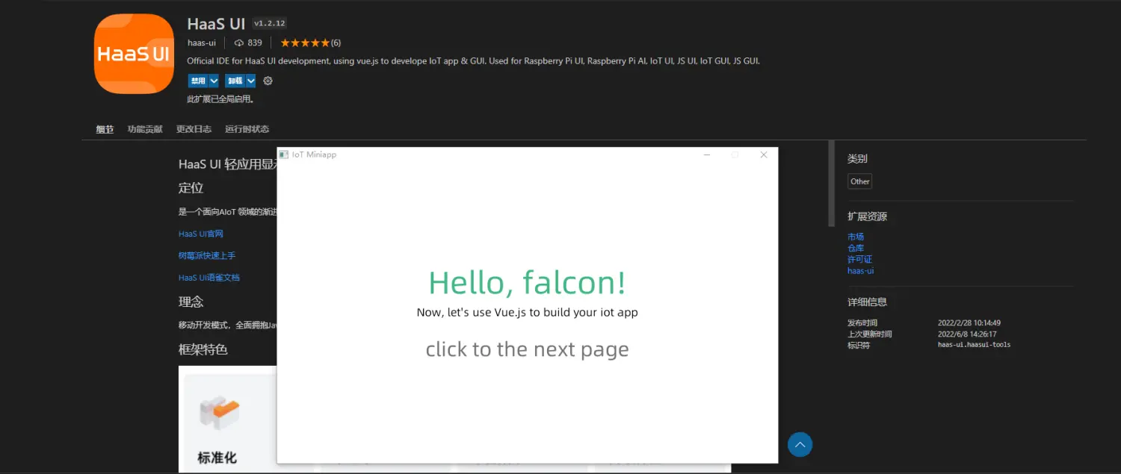The width and height of the screenshot is (1121, 474).
Task: Click the 框架特色 heading
Action: point(203,349)
